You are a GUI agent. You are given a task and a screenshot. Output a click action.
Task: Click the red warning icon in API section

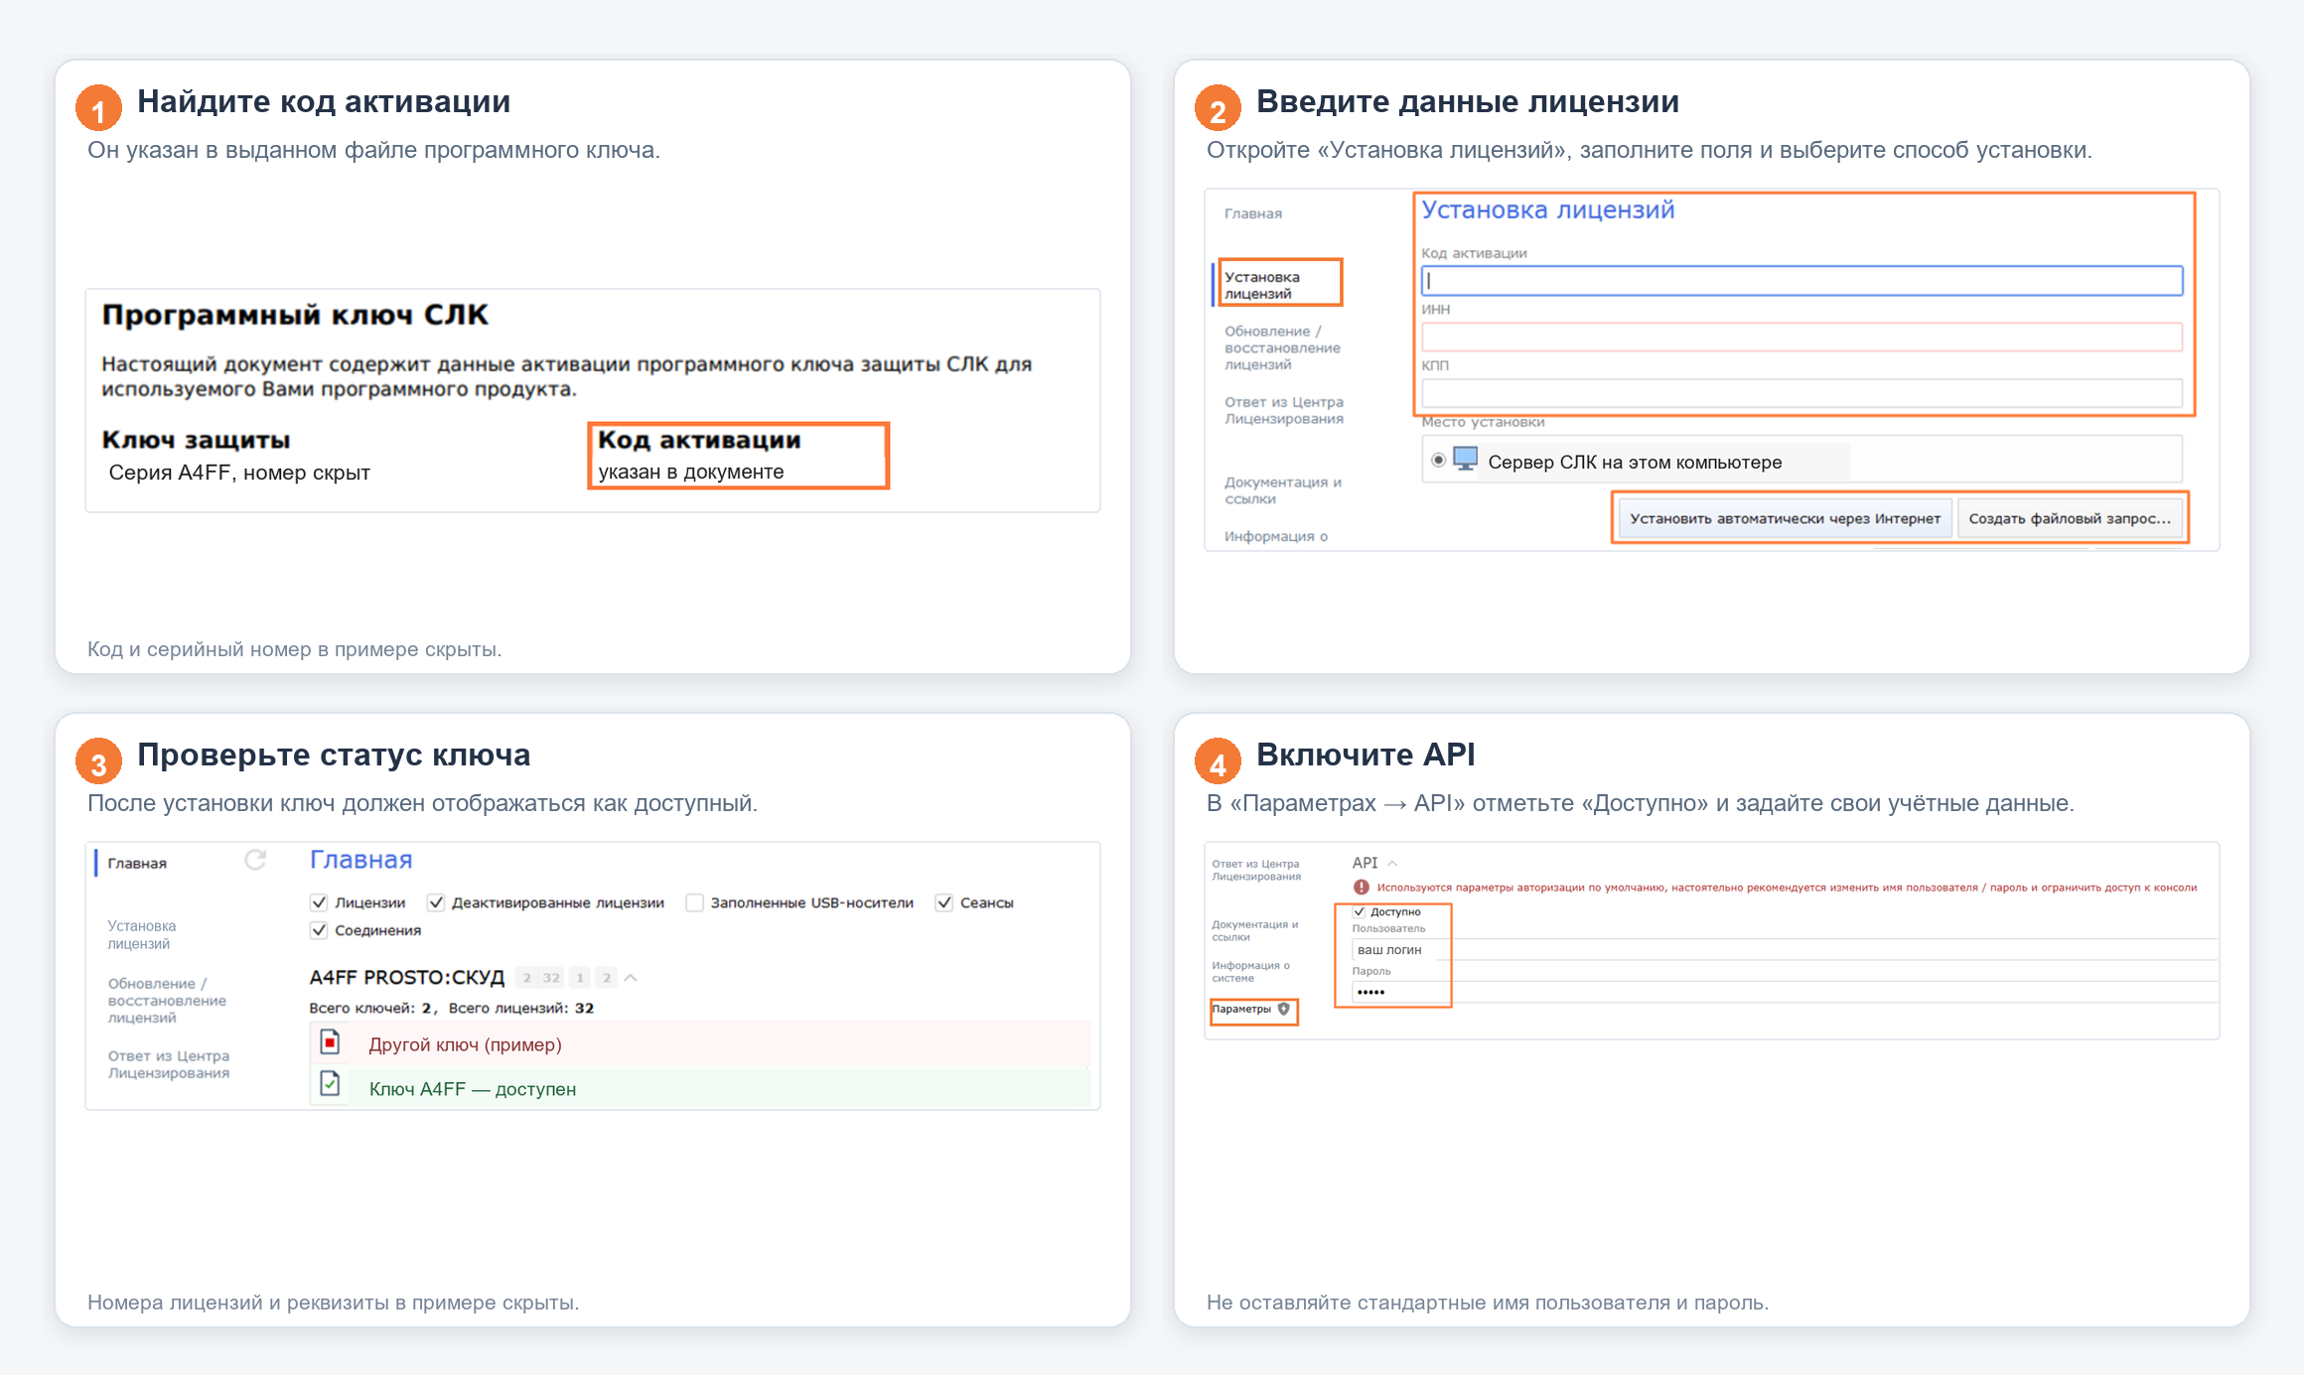tap(1361, 887)
